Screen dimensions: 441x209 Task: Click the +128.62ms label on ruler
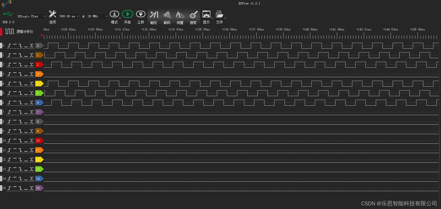[x=68, y=29]
